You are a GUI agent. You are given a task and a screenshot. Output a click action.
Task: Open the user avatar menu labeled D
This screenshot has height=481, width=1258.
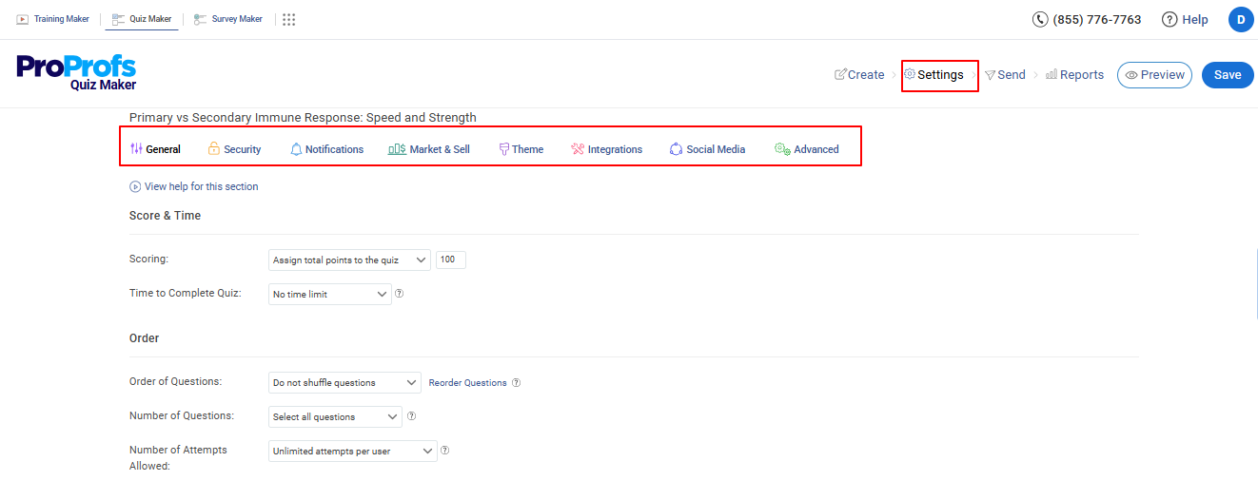click(x=1241, y=19)
